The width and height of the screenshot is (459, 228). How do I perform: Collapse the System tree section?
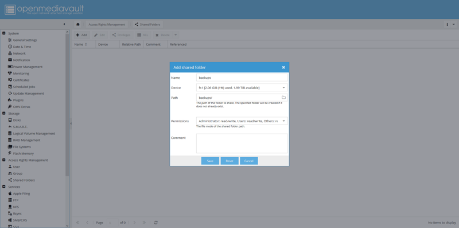coord(4,33)
